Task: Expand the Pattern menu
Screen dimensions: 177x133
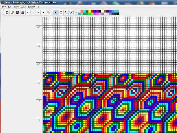Action: 32,6
